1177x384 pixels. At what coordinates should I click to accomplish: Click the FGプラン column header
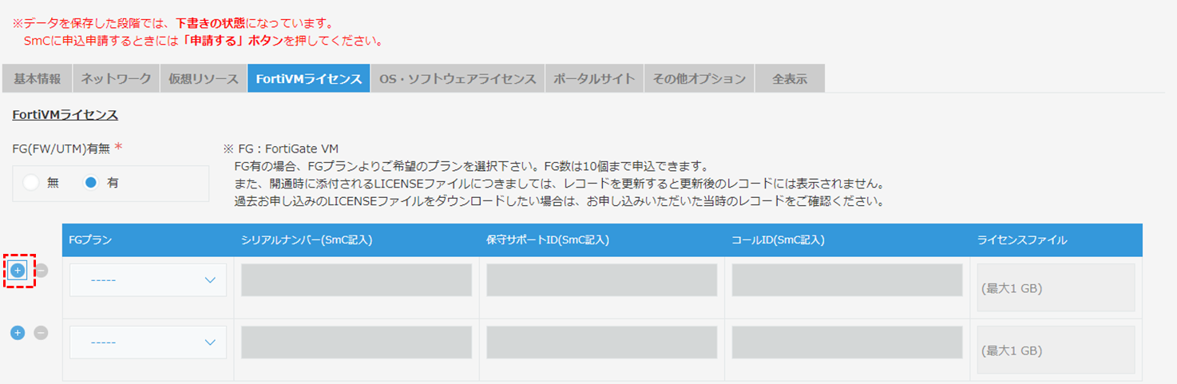[x=148, y=240]
